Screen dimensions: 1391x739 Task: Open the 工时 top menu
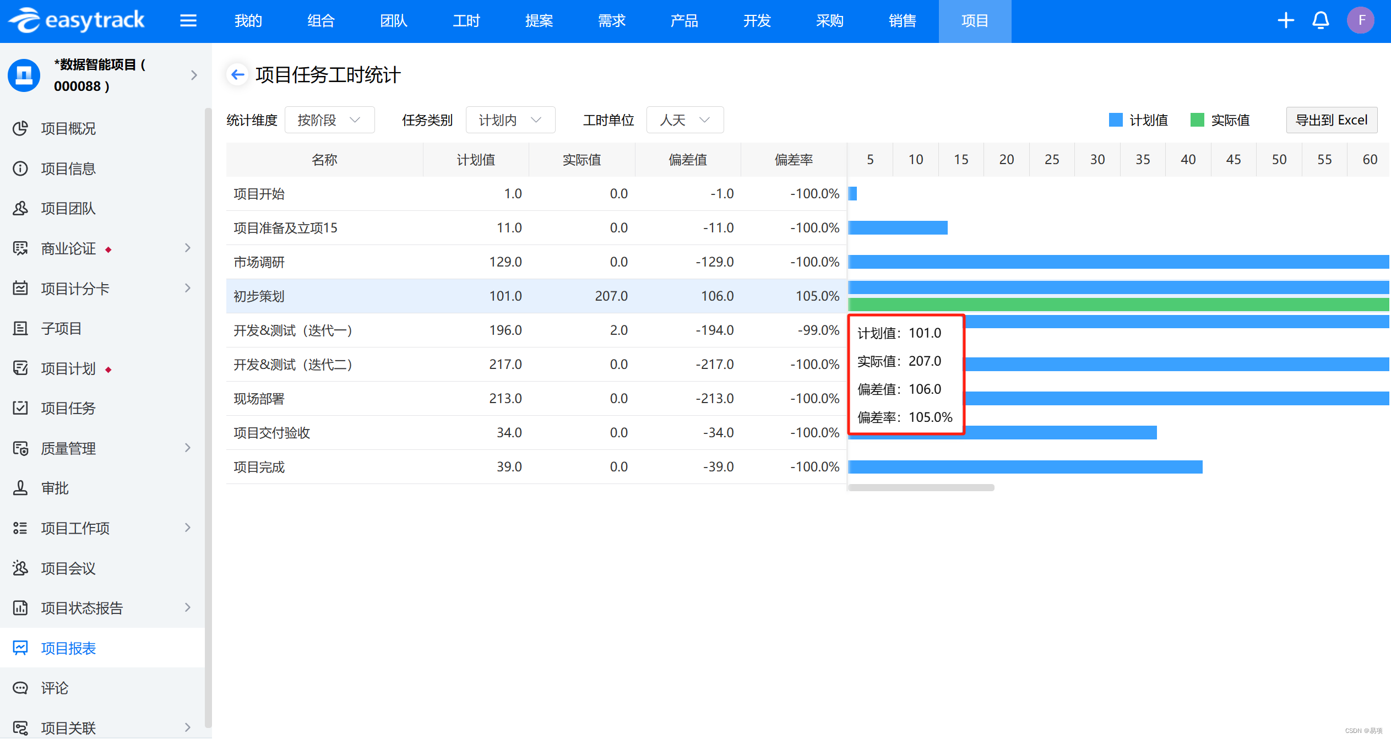coord(466,21)
